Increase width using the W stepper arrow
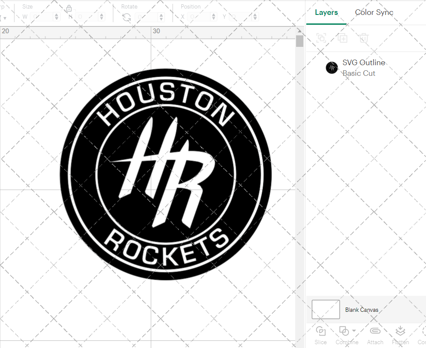426x348 pixels. (56, 14)
